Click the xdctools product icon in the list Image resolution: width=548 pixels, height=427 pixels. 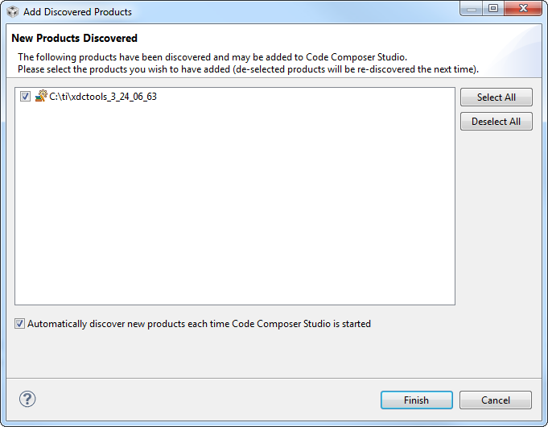coord(41,96)
